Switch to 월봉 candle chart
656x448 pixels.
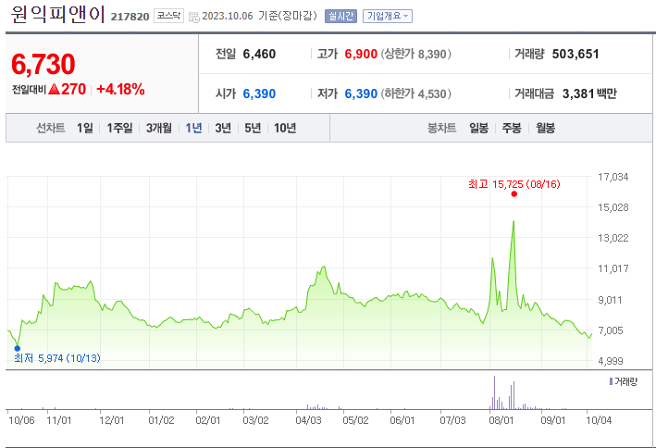point(546,128)
